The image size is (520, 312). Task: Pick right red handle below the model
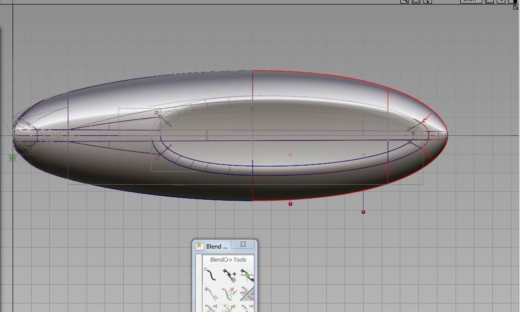(363, 212)
